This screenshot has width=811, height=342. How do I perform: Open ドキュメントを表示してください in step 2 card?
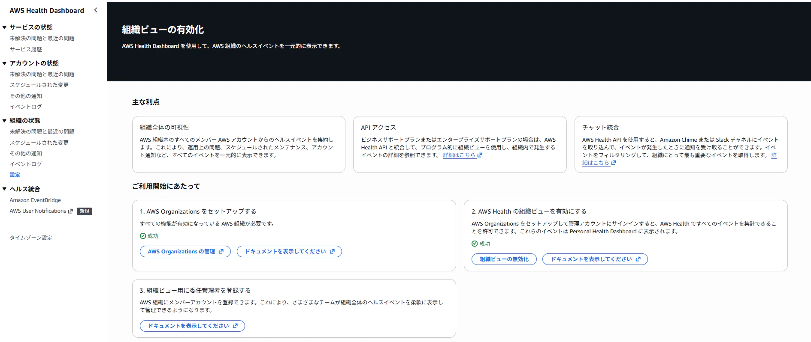click(595, 259)
